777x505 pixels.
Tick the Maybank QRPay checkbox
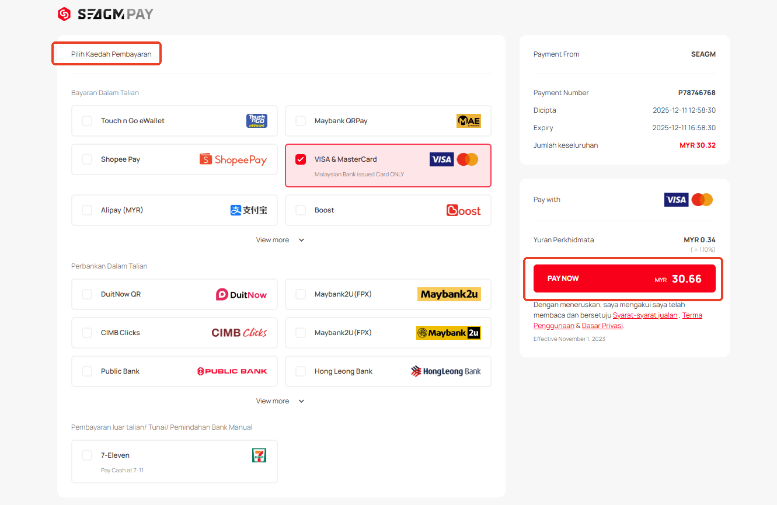(x=301, y=121)
